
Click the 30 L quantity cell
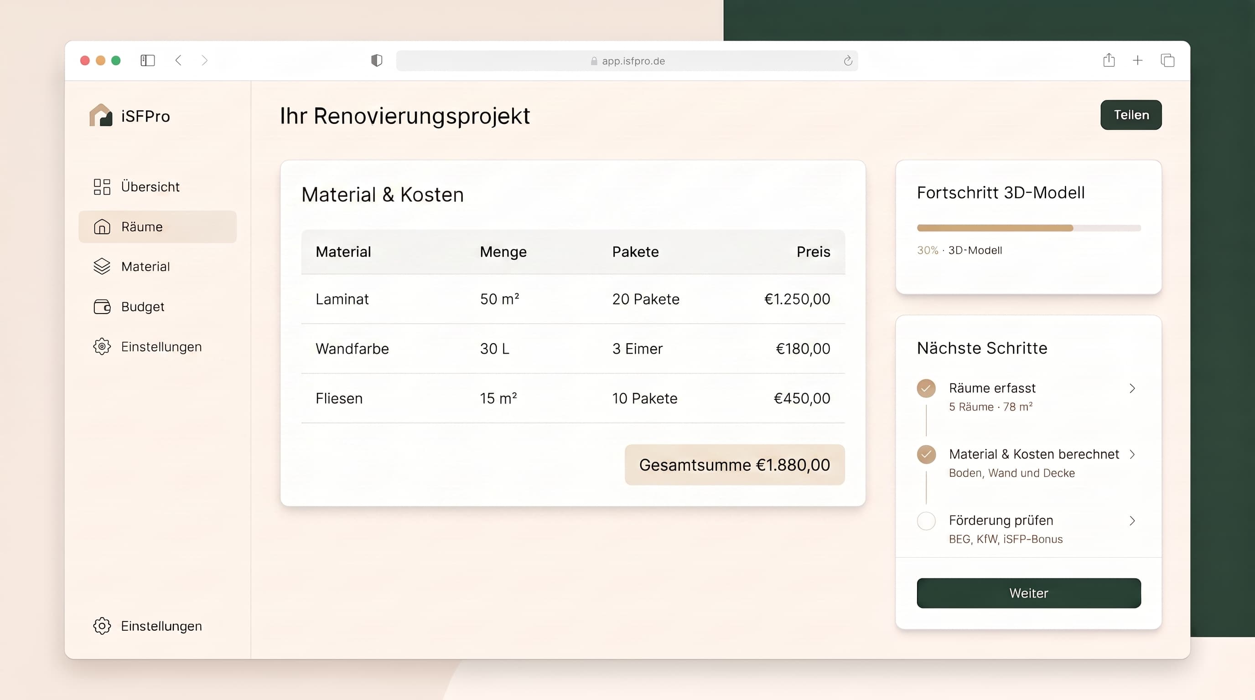[x=494, y=349]
